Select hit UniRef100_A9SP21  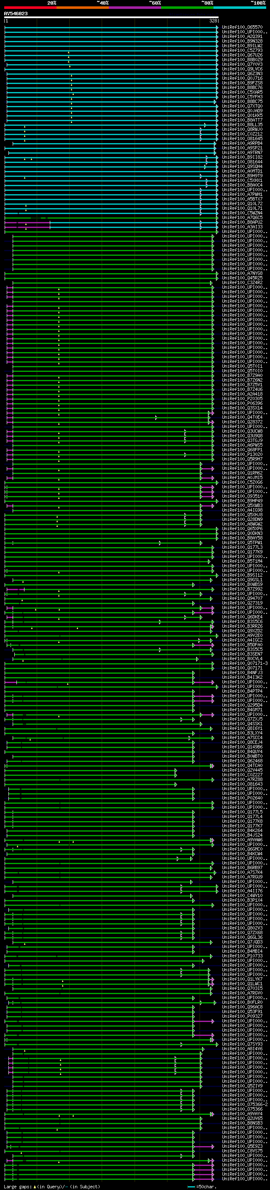(242, 148)
